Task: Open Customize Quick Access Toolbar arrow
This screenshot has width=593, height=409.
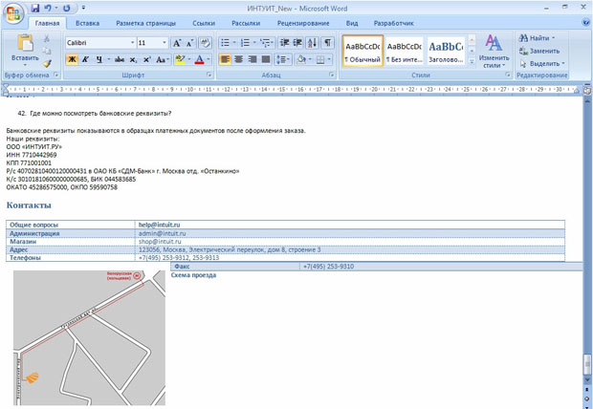Action: click(x=83, y=8)
